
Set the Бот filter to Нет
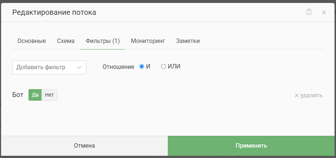point(49,95)
